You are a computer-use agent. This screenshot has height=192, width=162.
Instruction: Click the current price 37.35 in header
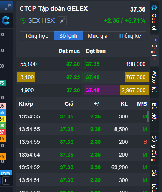[x=138, y=9]
